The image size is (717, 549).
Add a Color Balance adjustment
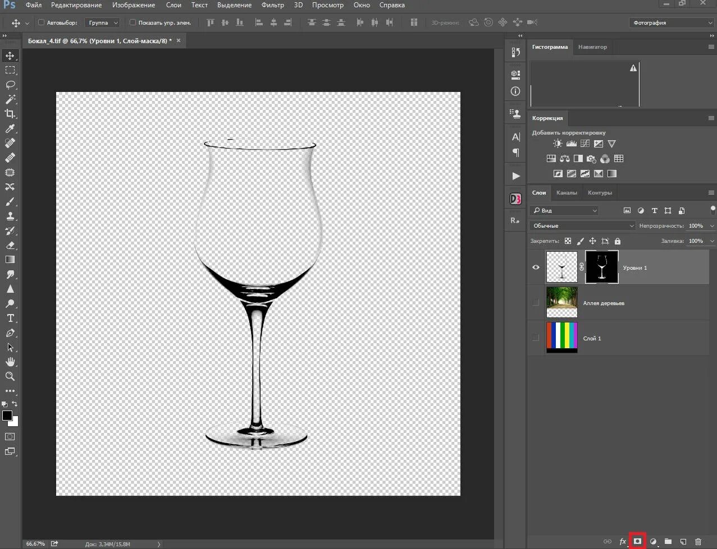click(565, 159)
